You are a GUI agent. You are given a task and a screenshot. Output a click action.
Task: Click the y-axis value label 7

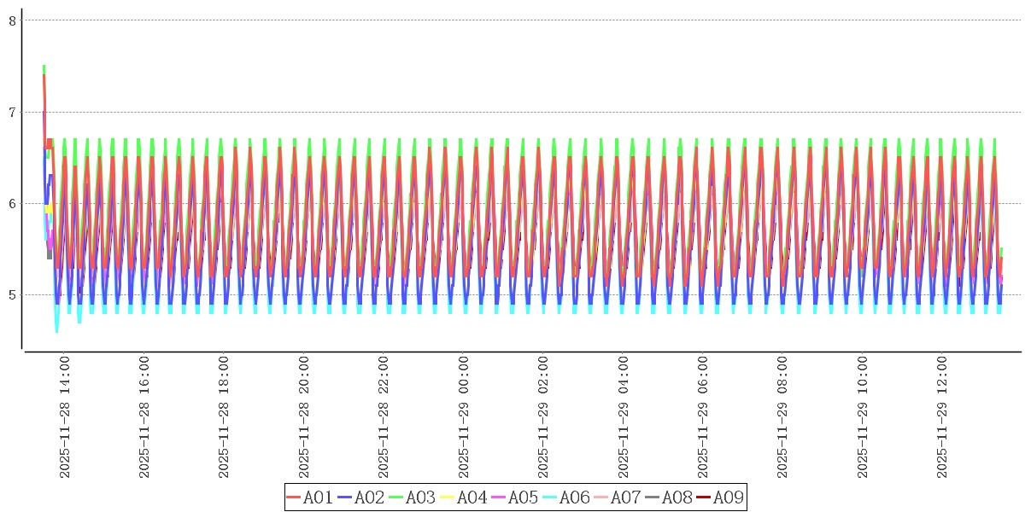coord(13,113)
